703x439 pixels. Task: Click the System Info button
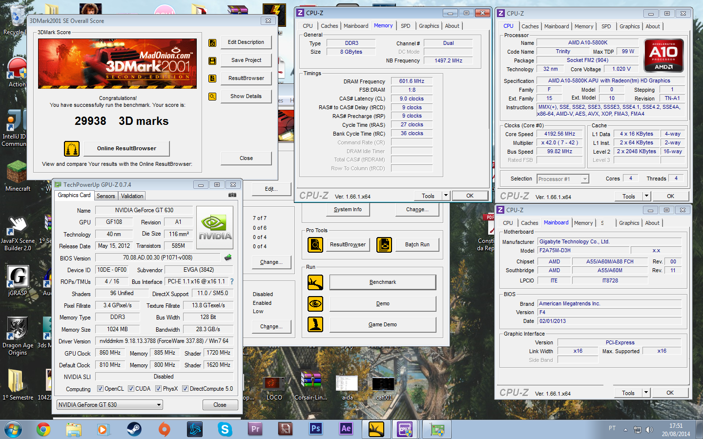pos(348,210)
